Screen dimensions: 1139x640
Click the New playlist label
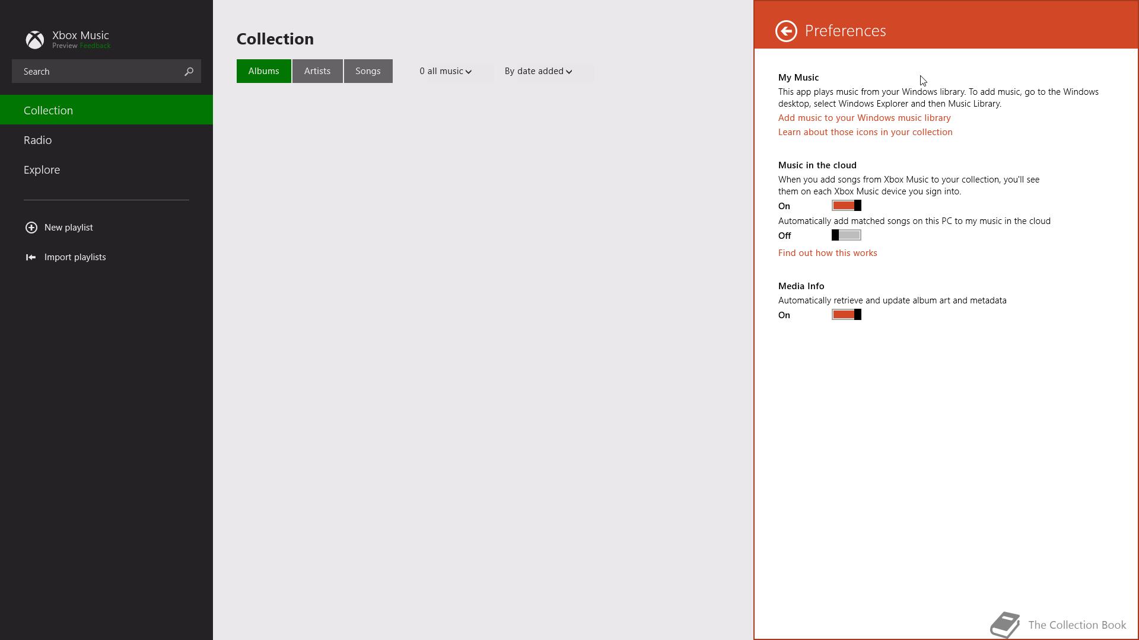pos(69,228)
